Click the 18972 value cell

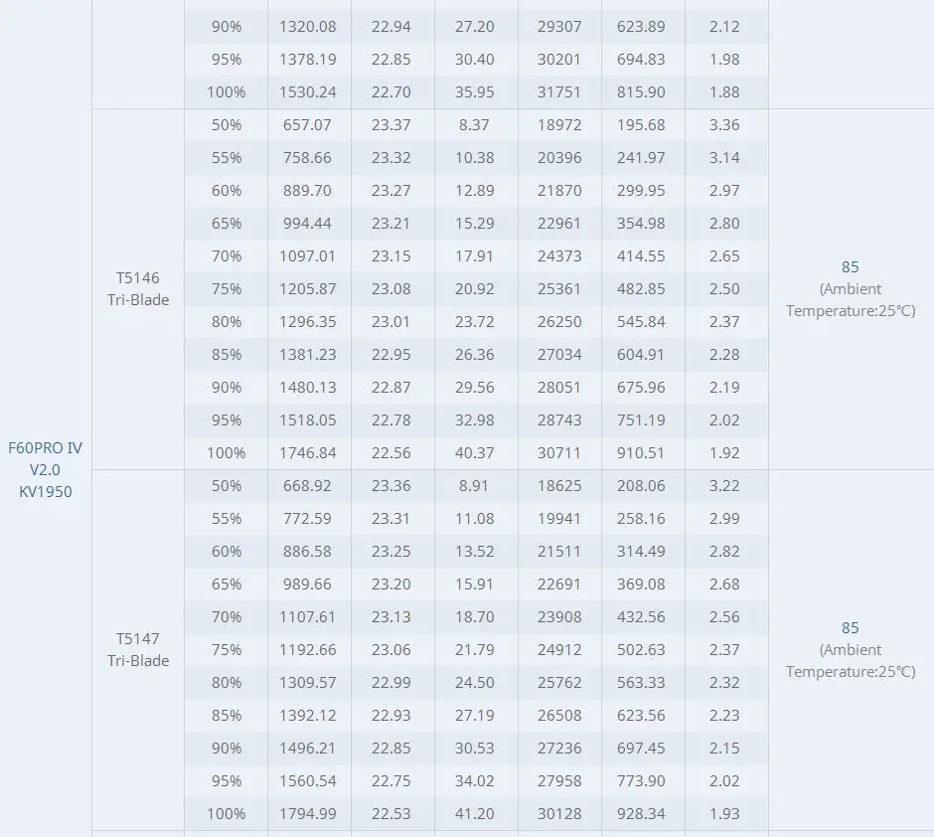558,124
